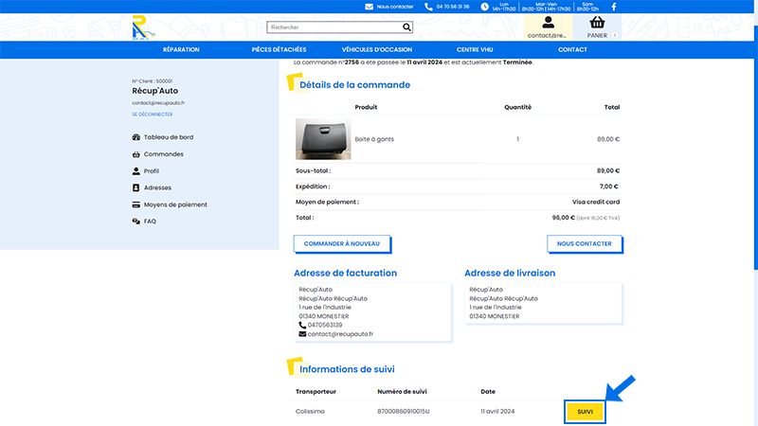Click the Commandes basket icon in sidebar
This screenshot has height=426, width=758.
coord(135,154)
